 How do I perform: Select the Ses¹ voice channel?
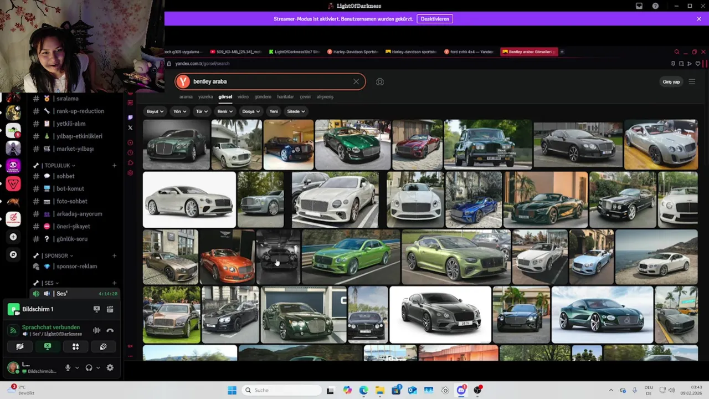click(x=73, y=293)
